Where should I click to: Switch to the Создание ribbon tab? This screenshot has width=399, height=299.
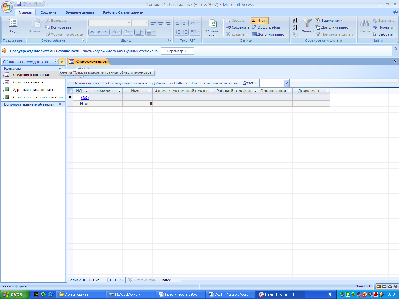click(x=48, y=12)
